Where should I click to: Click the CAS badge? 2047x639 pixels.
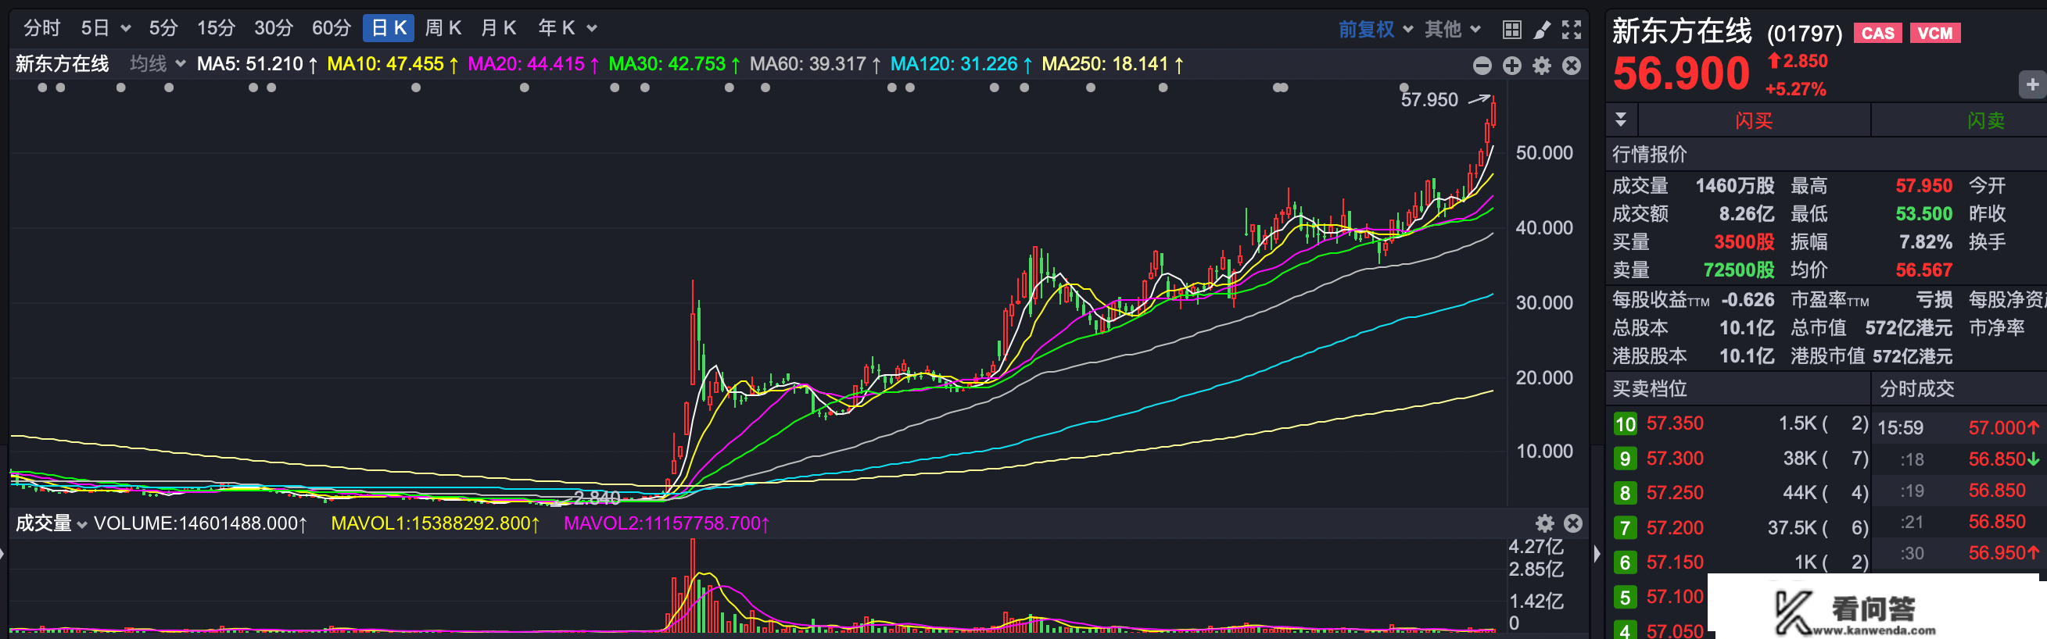tap(1877, 34)
